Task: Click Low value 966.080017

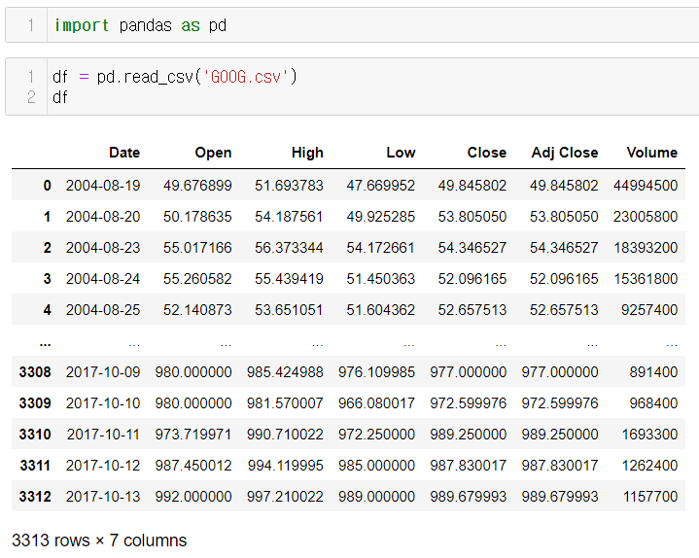Action: (376, 402)
